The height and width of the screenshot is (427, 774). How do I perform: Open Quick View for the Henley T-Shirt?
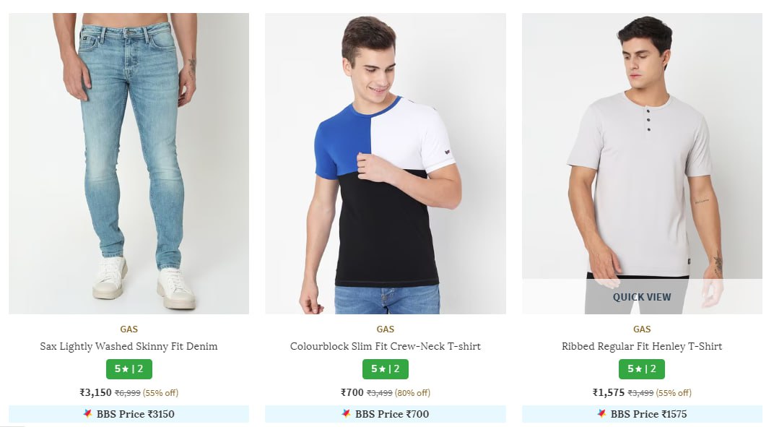(641, 297)
